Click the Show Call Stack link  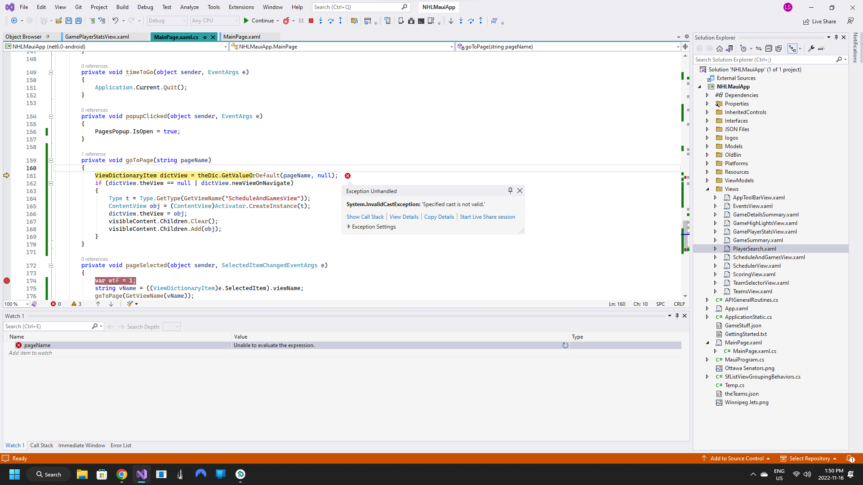coord(365,217)
